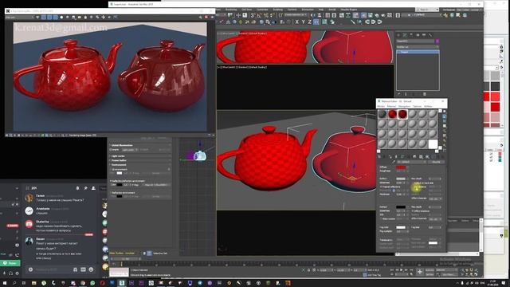Click the Windows taskbar search icon
This screenshot has height=287, width=510.
[x=14, y=283]
